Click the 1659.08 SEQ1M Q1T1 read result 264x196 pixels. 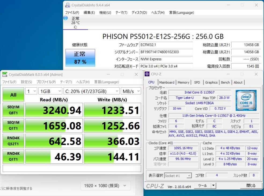tap(54, 125)
